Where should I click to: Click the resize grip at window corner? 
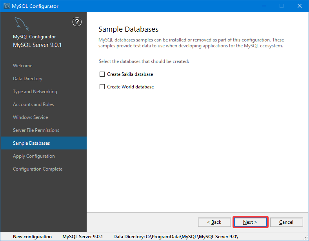[306, 238]
